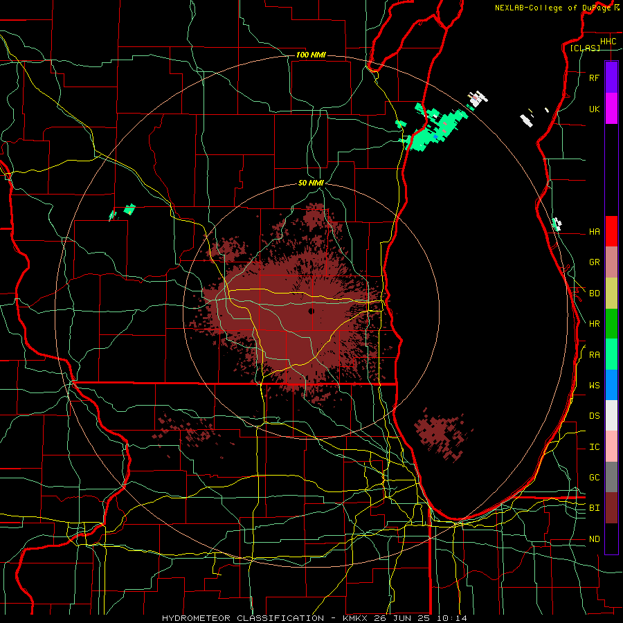Image resolution: width=623 pixels, height=623 pixels.
Task: Click the "ND" legend label
Action: click(x=594, y=539)
